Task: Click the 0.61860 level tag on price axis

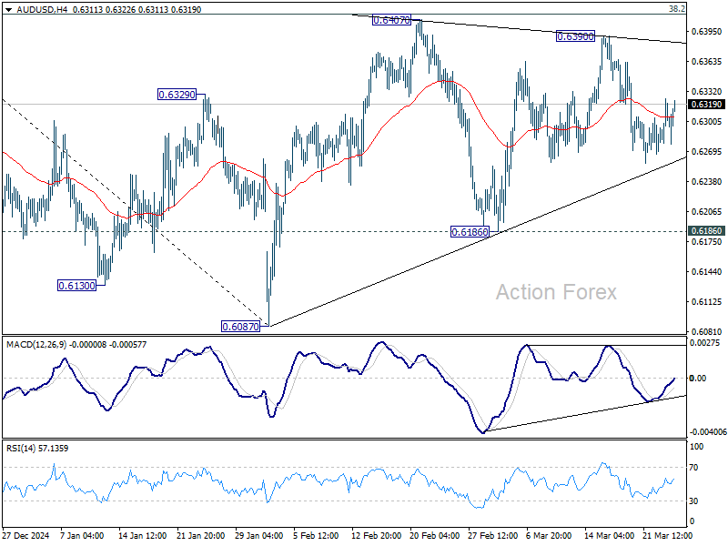Action: [707, 231]
